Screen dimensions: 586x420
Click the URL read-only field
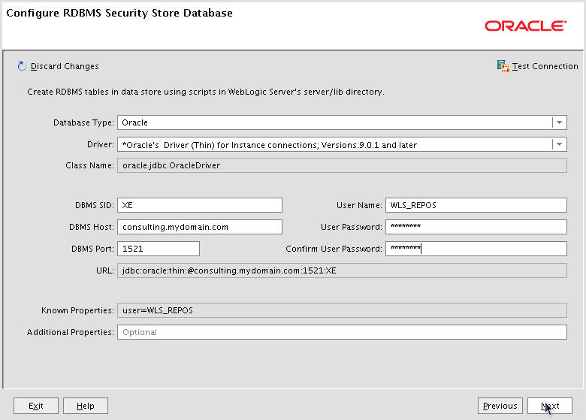[x=342, y=270]
